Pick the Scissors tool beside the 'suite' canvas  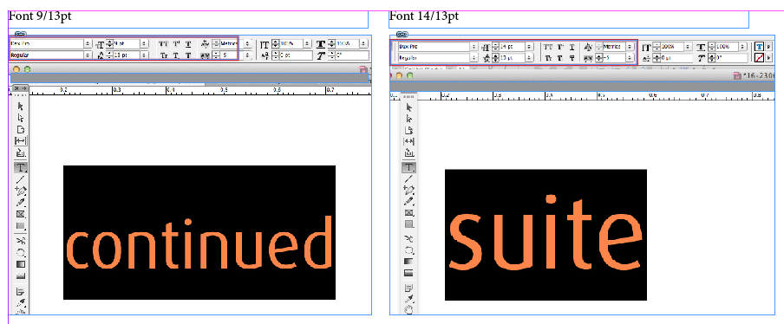point(409,237)
